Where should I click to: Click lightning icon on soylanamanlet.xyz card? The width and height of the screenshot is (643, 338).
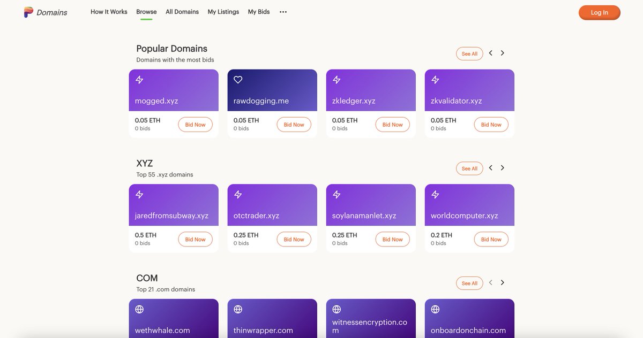[337, 195]
